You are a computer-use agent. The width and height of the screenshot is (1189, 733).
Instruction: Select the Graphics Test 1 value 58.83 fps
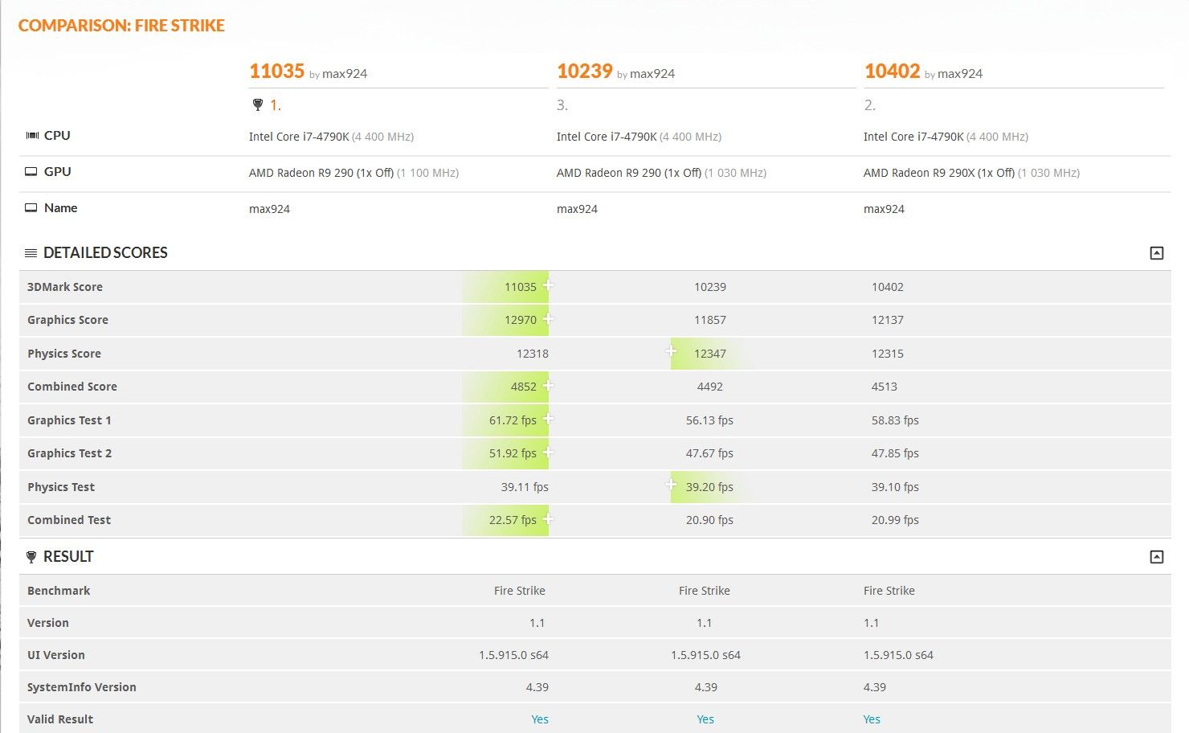[895, 420]
